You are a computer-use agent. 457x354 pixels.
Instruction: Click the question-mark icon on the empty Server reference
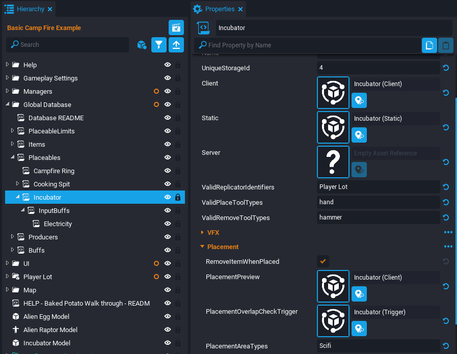(x=333, y=161)
